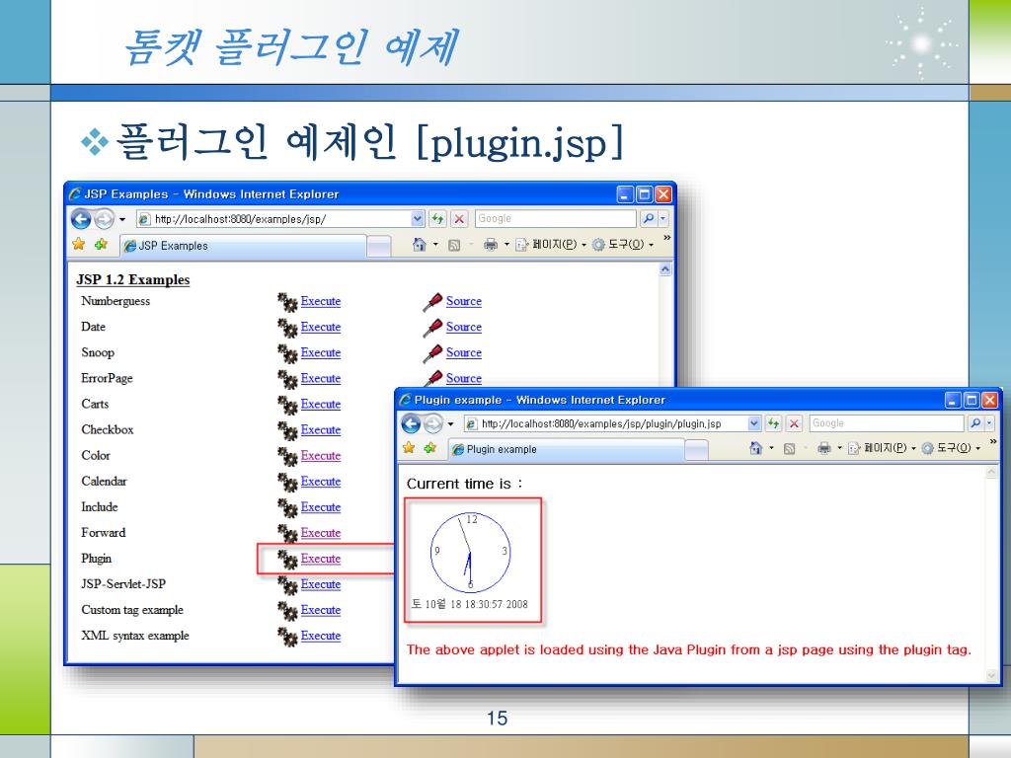Click Execute link for JSP-Servlet-JSP

click(321, 584)
